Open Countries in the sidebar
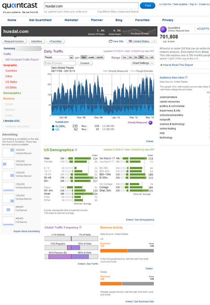 click(11, 71)
